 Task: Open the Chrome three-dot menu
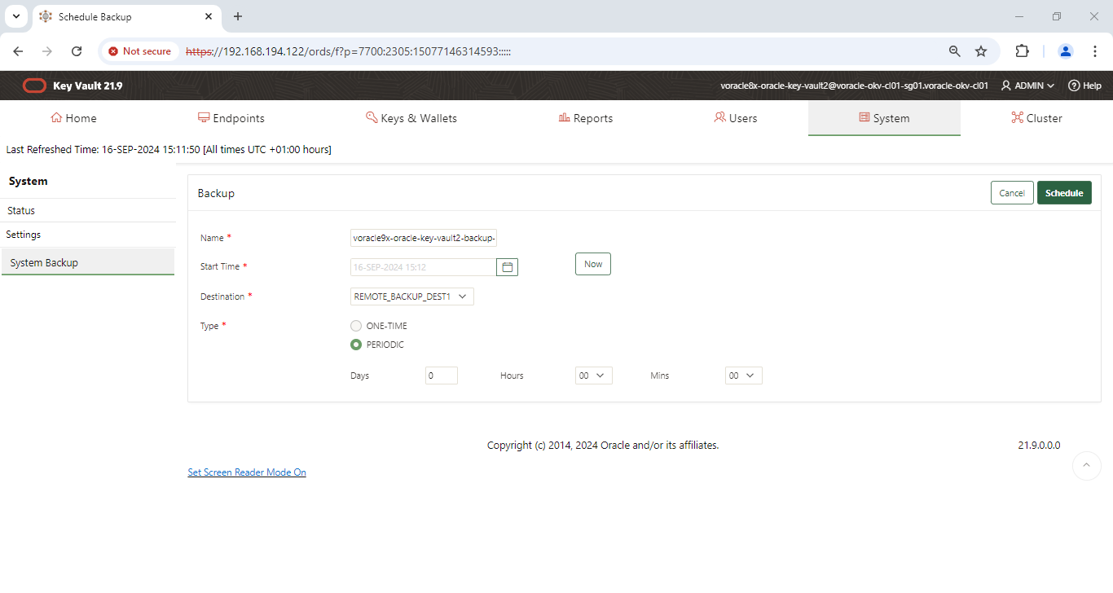click(x=1096, y=51)
